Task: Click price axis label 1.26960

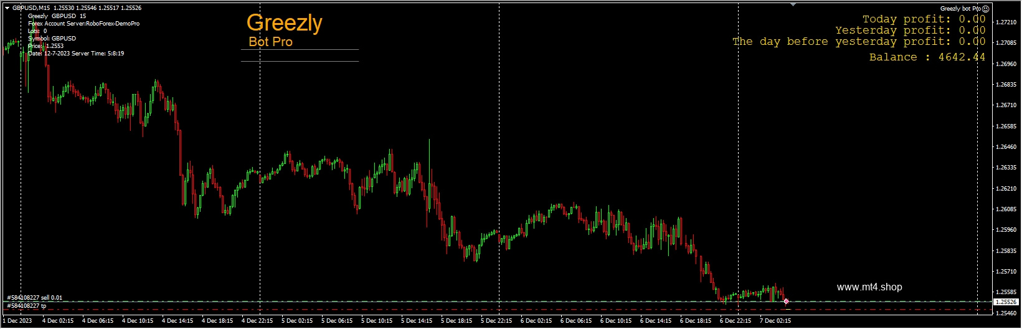Action: click(1006, 64)
